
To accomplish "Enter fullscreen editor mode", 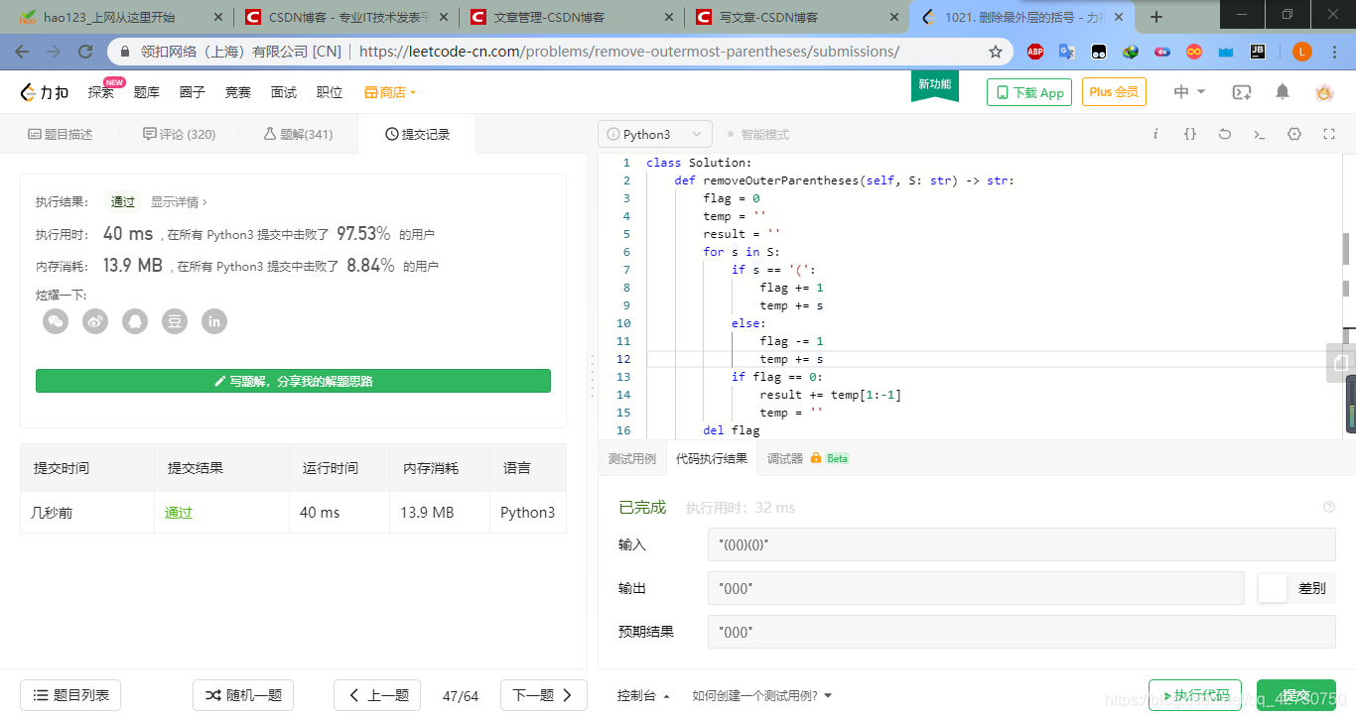I will (x=1329, y=134).
